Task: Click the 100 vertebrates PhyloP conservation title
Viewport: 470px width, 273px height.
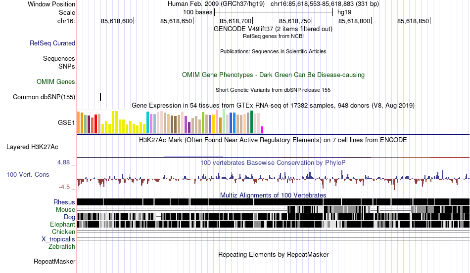Action: click(x=273, y=162)
